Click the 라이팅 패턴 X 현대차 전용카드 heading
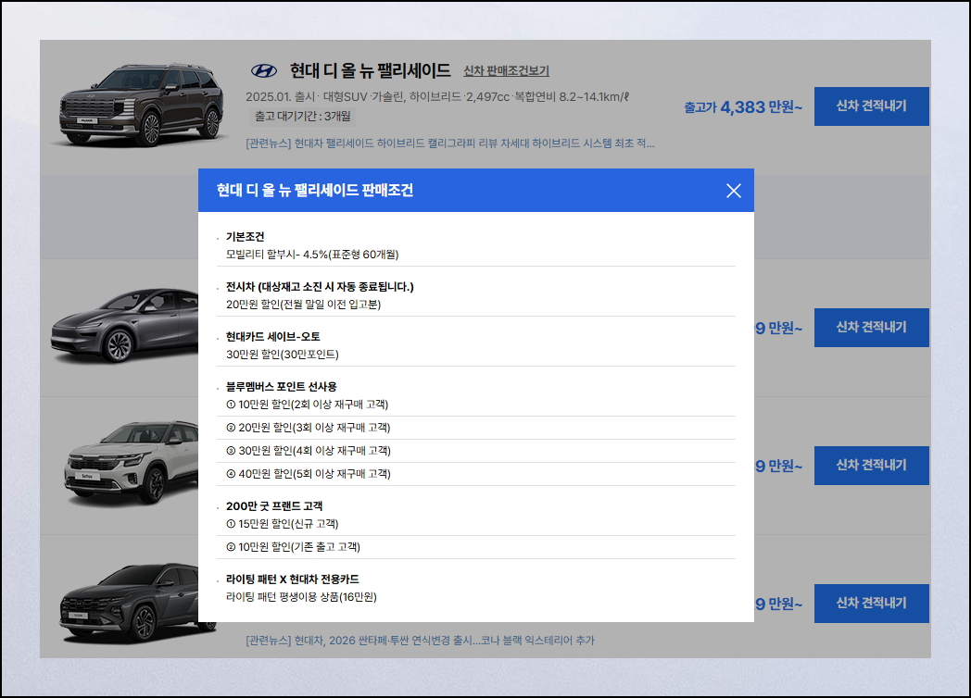 (292, 580)
